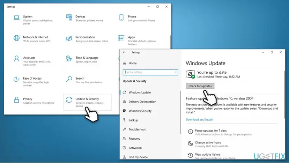Click the Download and install link

click(199, 119)
